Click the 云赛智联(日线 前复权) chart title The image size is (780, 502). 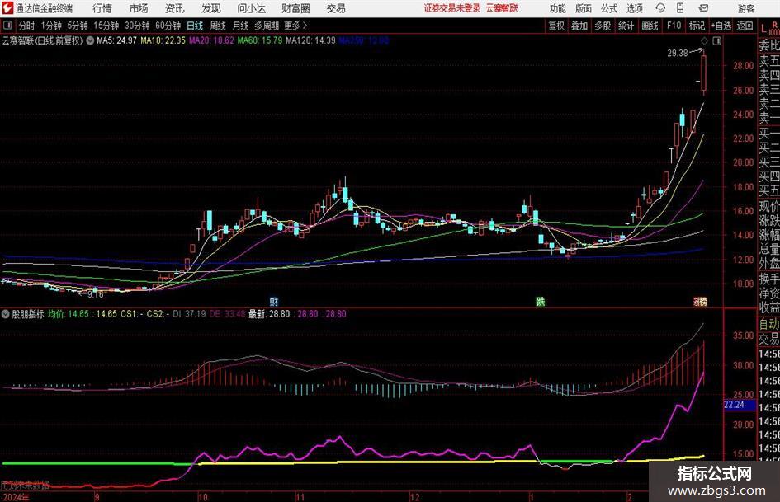click(x=42, y=40)
